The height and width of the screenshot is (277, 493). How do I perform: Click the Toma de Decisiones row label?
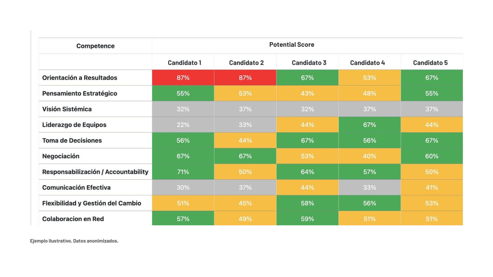point(72,141)
